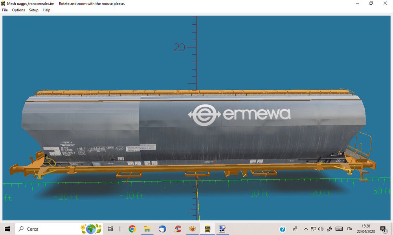
Task: Expand hidden system tray icons chevron
Action: point(306,229)
